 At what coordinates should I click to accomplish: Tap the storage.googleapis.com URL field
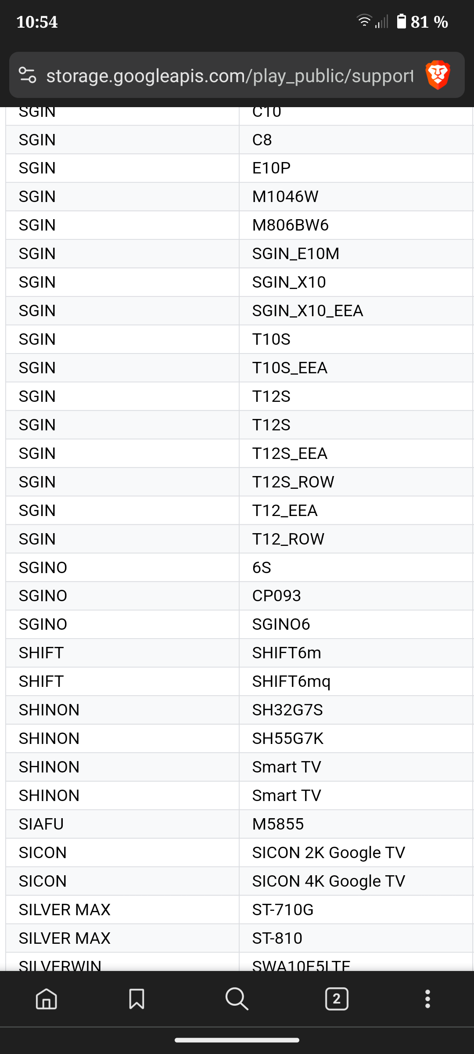coord(230,76)
